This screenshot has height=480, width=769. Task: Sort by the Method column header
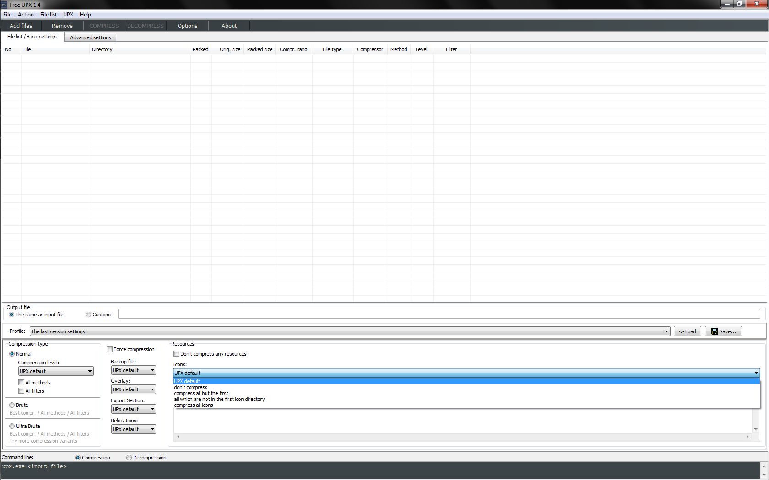pyautogui.click(x=399, y=49)
